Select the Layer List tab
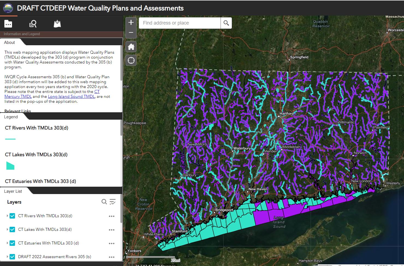This screenshot has width=404, height=266. coord(13,191)
